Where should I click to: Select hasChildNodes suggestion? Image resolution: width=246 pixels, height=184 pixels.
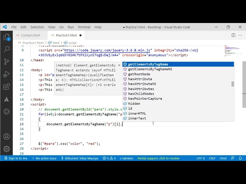[178, 94]
